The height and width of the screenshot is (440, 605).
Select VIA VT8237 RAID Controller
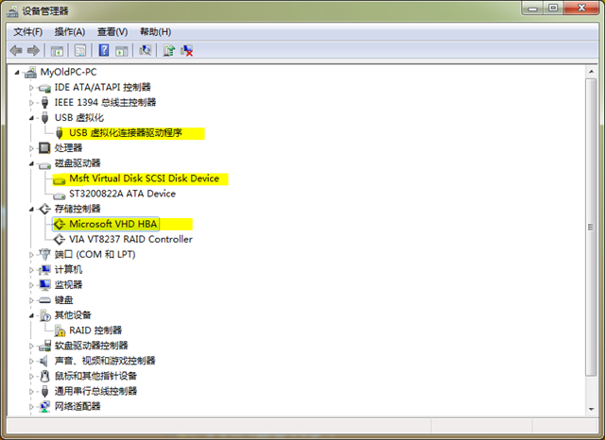coord(130,239)
